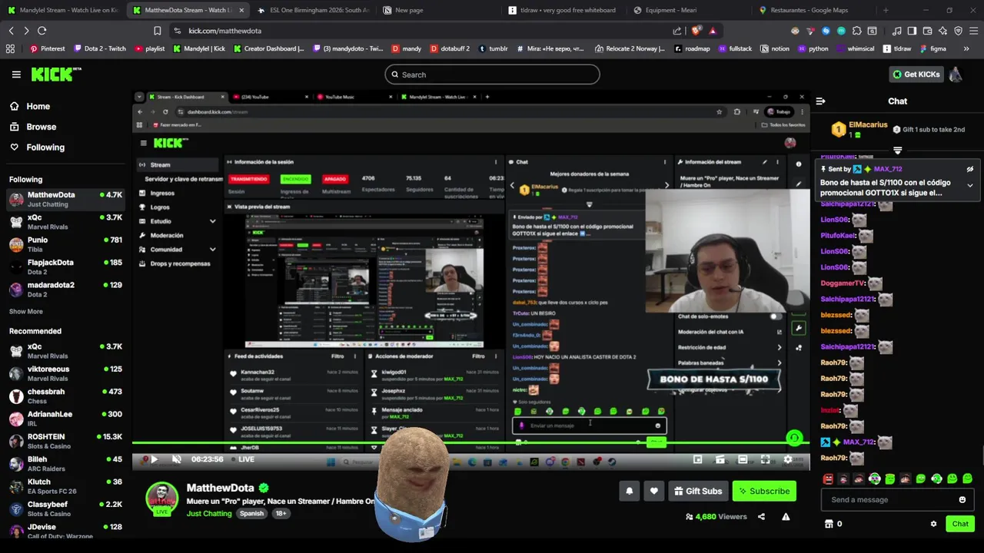Insert the red angry emote from quick emotes
This screenshot has width=984, height=553.
(828, 478)
